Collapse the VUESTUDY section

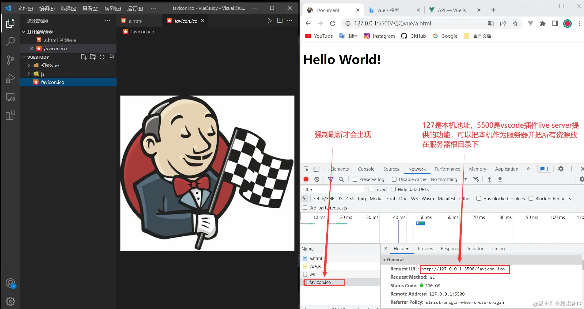[23, 57]
